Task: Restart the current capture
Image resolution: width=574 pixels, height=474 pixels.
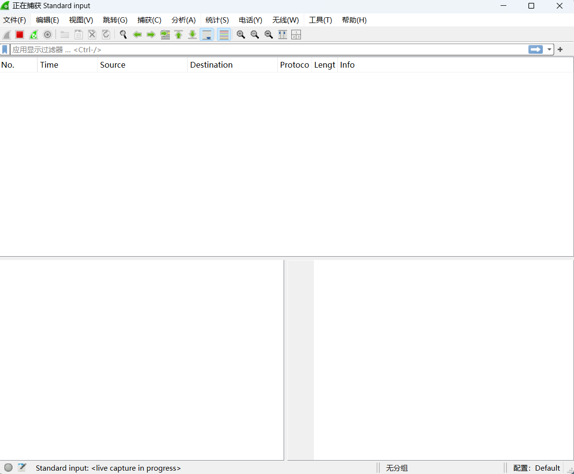Action: coord(34,35)
